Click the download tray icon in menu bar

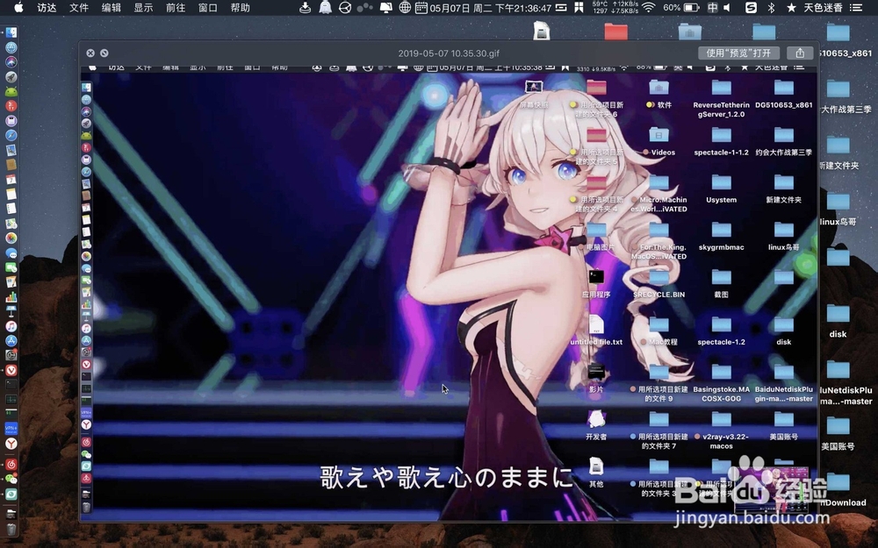click(x=306, y=8)
